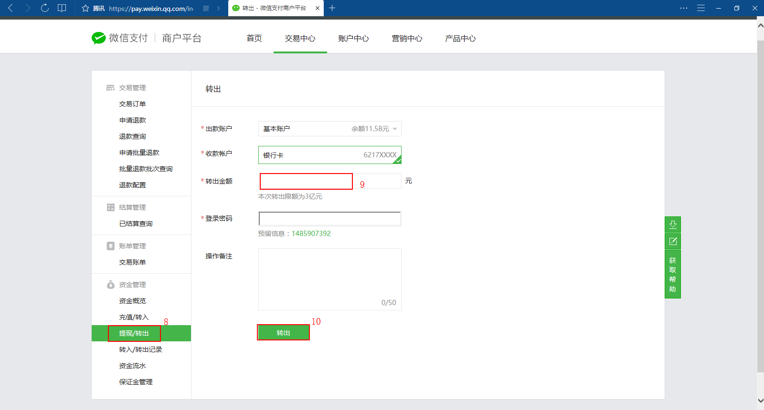Click into the 操作备注 remarks textarea
This screenshot has width=764, height=410.
click(x=330, y=279)
